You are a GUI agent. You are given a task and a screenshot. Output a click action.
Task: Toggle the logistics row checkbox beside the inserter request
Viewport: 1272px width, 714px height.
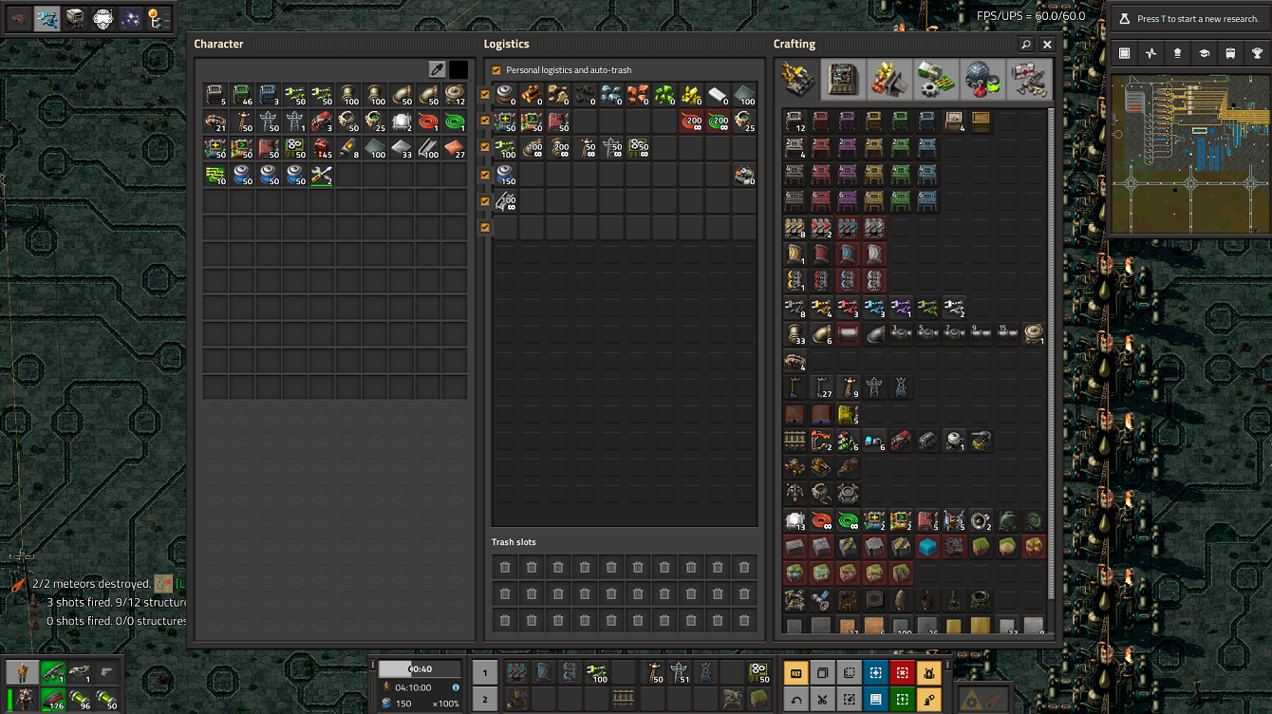coord(486,147)
